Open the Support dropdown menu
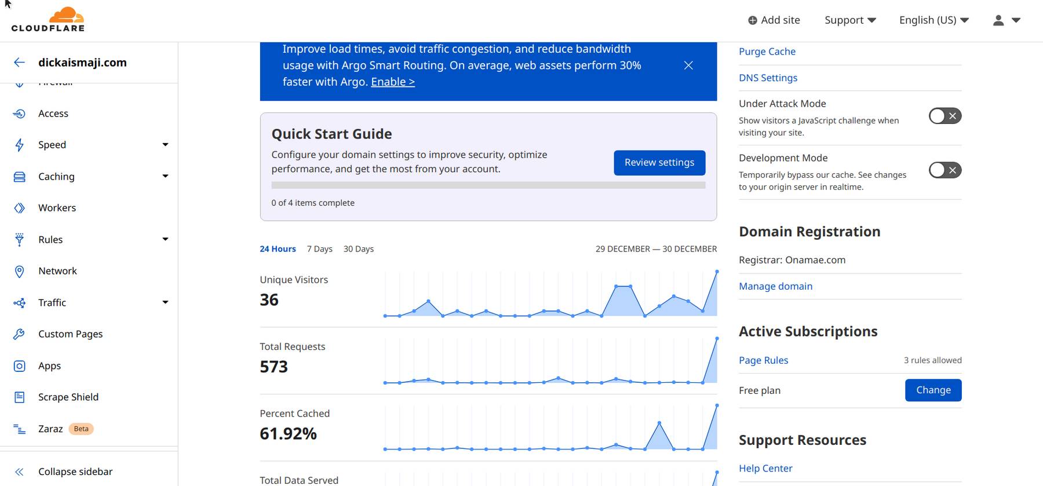The height and width of the screenshot is (486, 1043). [x=850, y=20]
